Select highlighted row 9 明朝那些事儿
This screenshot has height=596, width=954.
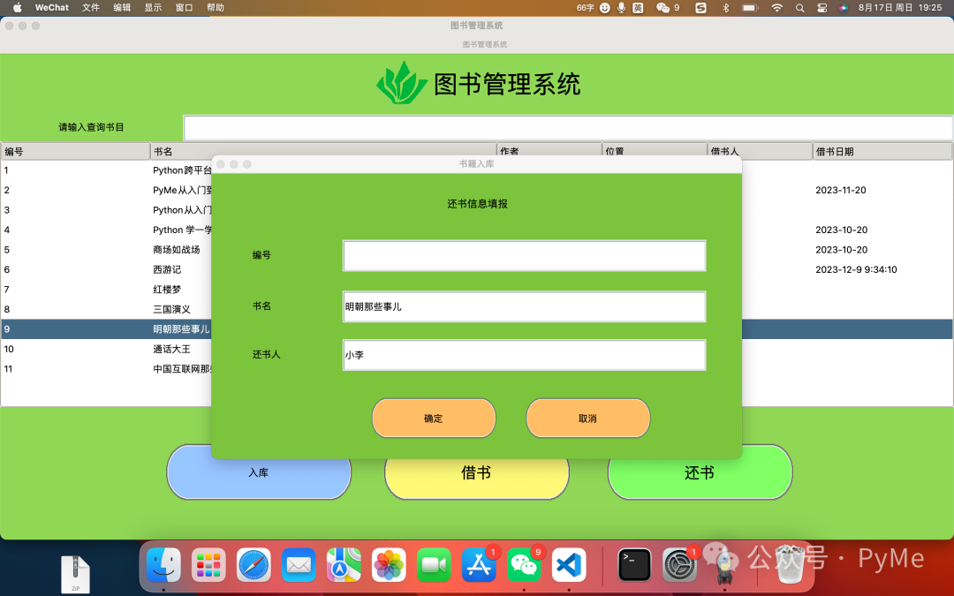point(107,329)
